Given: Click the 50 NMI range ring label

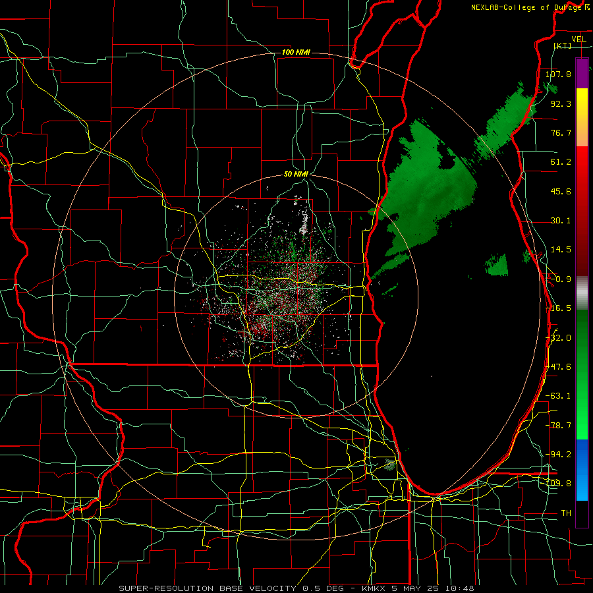Looking at the screenshot, I should (x=296, y=175).
